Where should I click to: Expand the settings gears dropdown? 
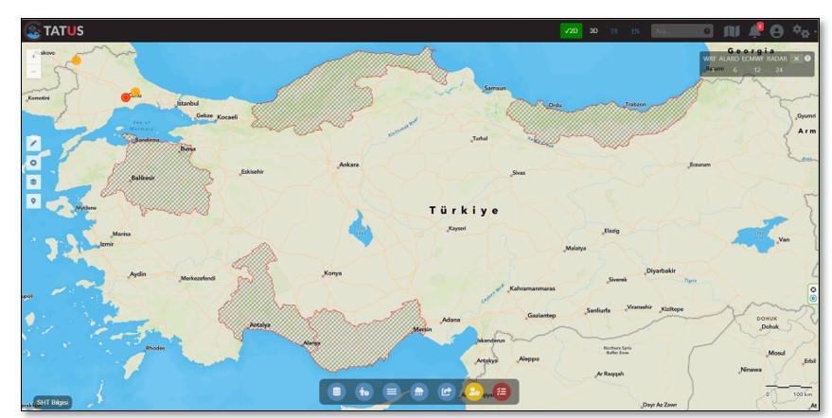click(x=802, y=31)
